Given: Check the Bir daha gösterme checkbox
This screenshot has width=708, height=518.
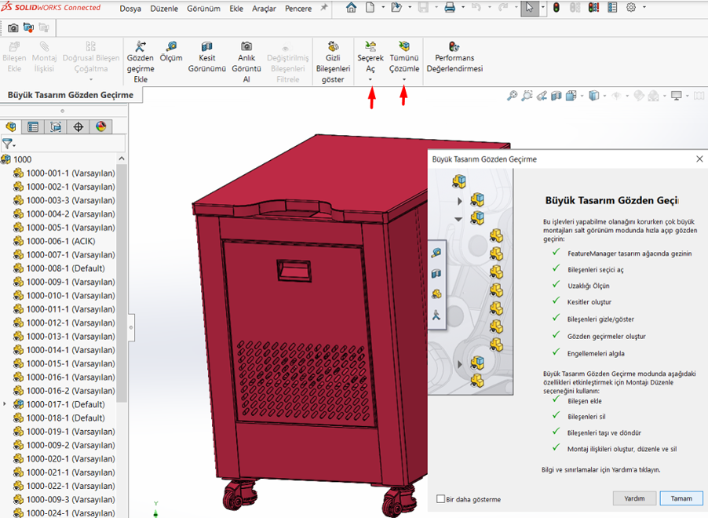Looking at the screenshot, I should [x=440, y=499].
